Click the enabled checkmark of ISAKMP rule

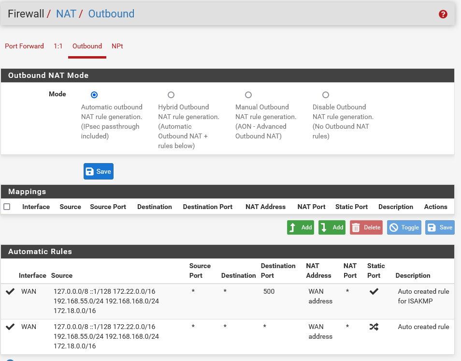pos(10,292)
